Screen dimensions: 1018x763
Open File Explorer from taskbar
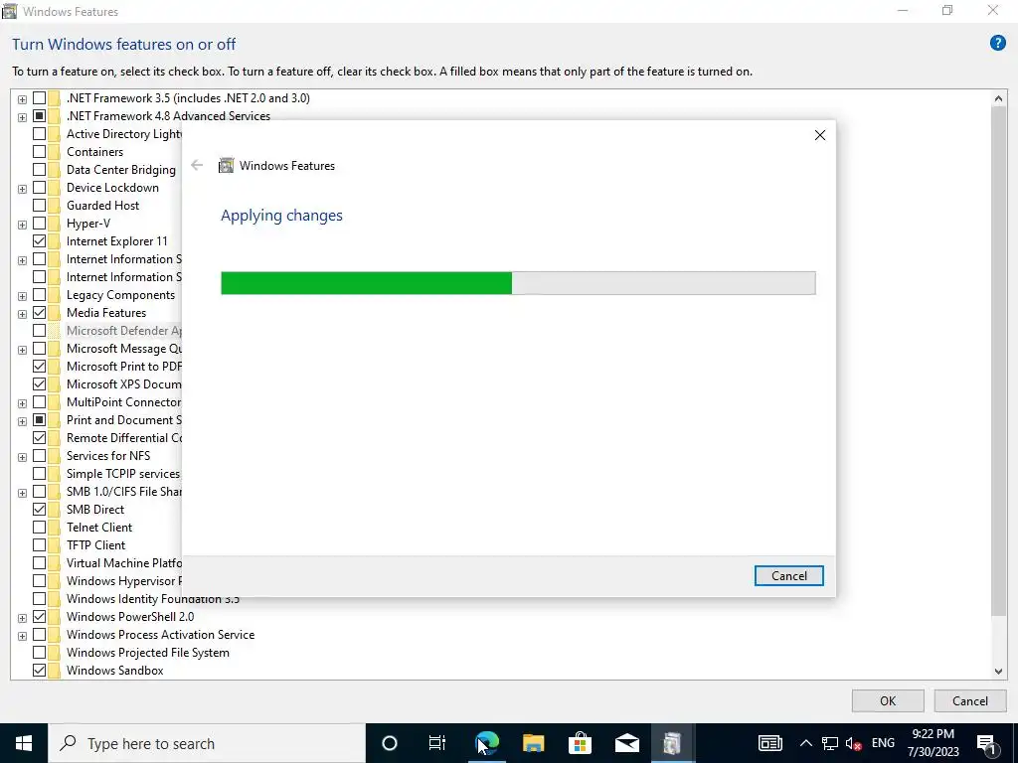533,743
